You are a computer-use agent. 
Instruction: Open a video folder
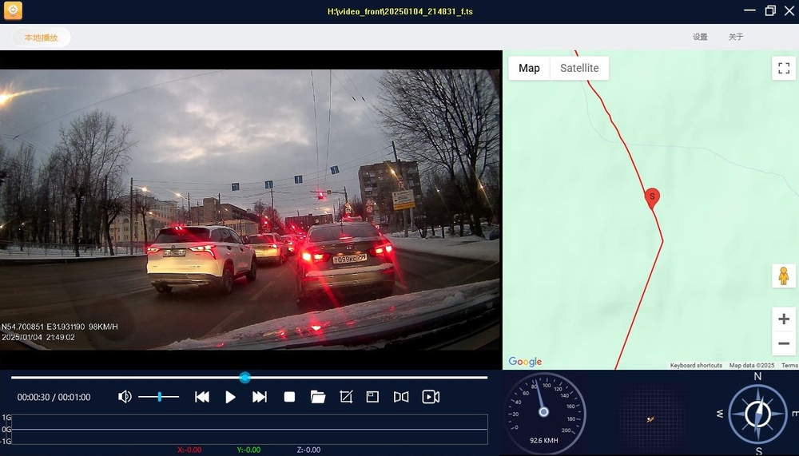point(318,397)
